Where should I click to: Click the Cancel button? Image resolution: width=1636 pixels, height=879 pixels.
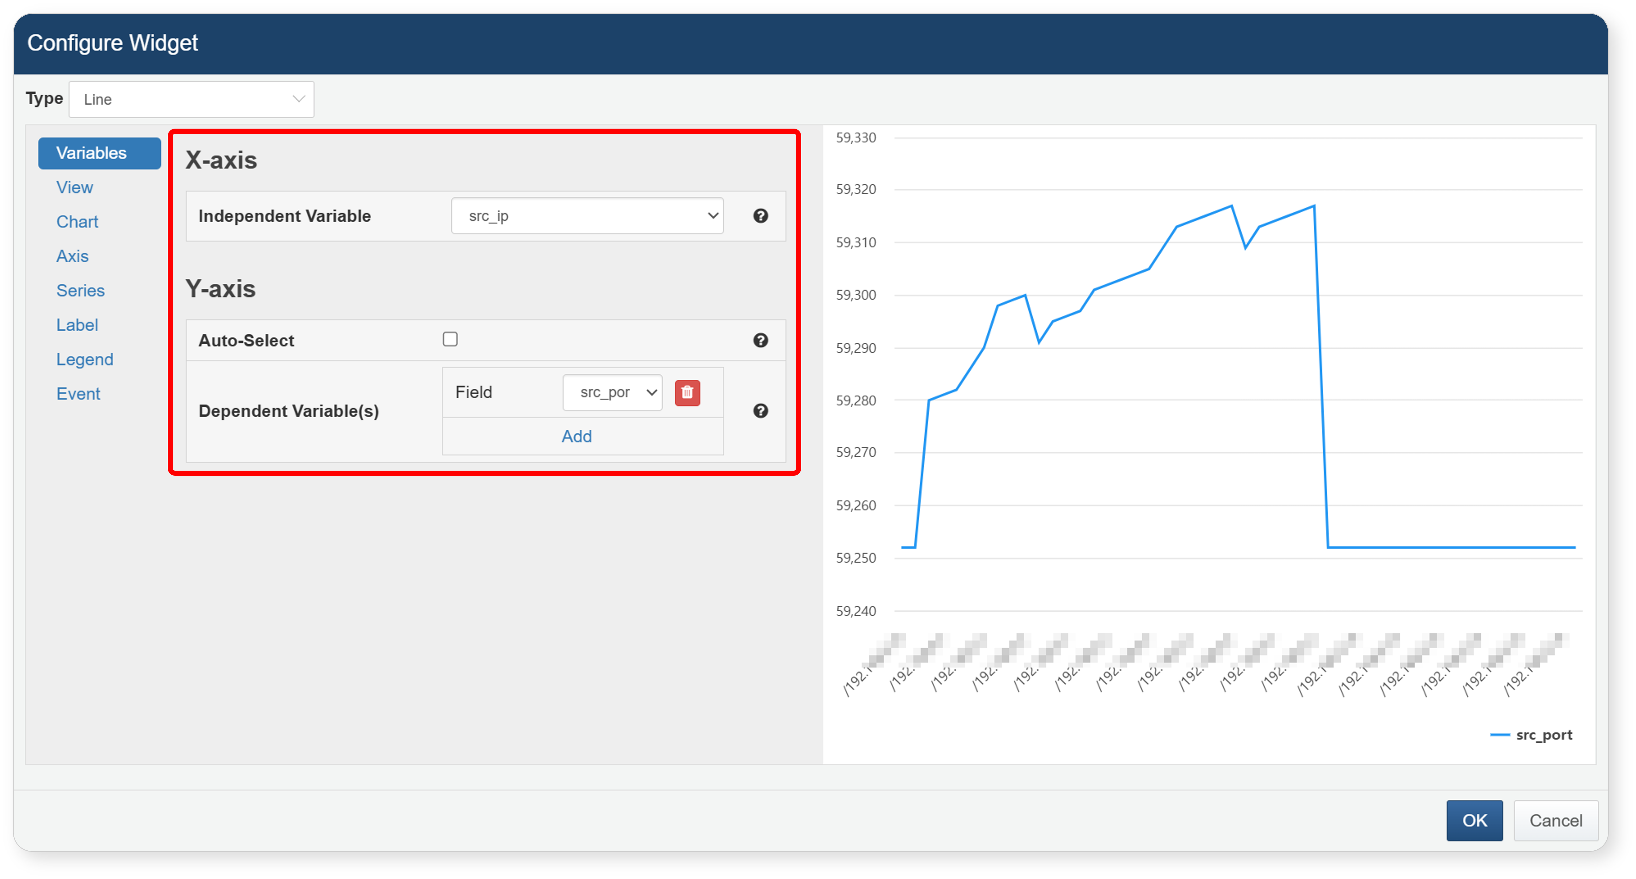coord(1555,820)
